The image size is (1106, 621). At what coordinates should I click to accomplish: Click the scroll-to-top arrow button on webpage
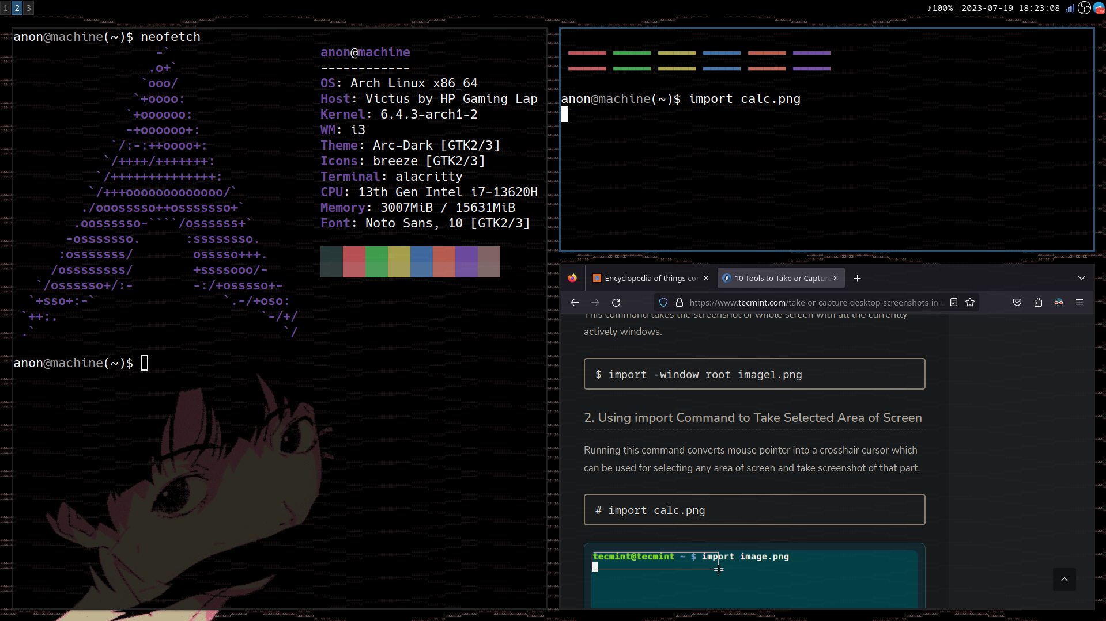(x=1065, y=580)
